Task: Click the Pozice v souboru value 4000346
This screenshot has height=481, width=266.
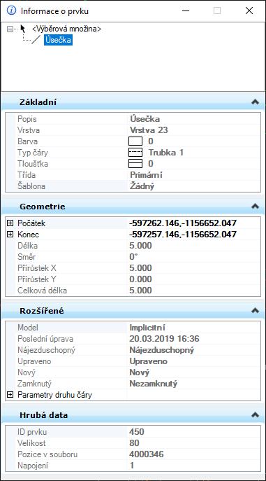Action: click(x=147, y=454)
